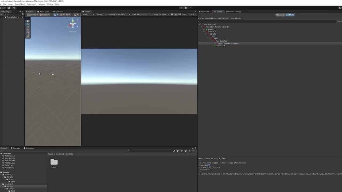Select the Scale tool in the scene toolbar
The image size is (342, 192).
(x=28, y=30)
